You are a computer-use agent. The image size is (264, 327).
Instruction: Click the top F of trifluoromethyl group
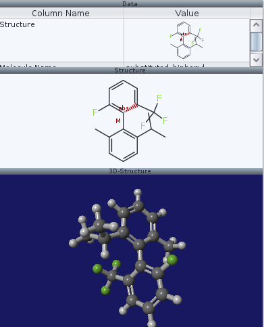point(159,98)
